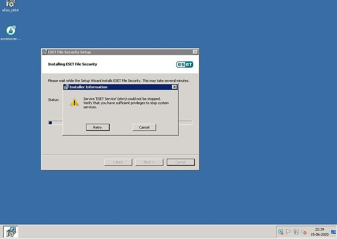This screenshot has height=239, width=337.
Task: Cancel the Installer Information dialog
Action: click(144, 127)
